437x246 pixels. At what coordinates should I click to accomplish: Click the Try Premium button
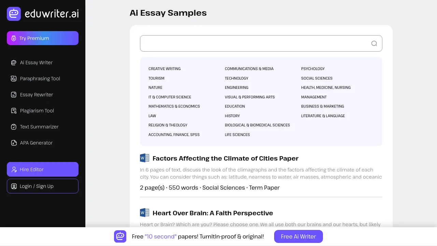click(x=42, y=38)
